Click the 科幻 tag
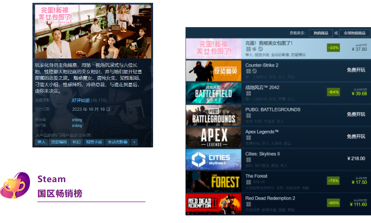 point(76,142)
